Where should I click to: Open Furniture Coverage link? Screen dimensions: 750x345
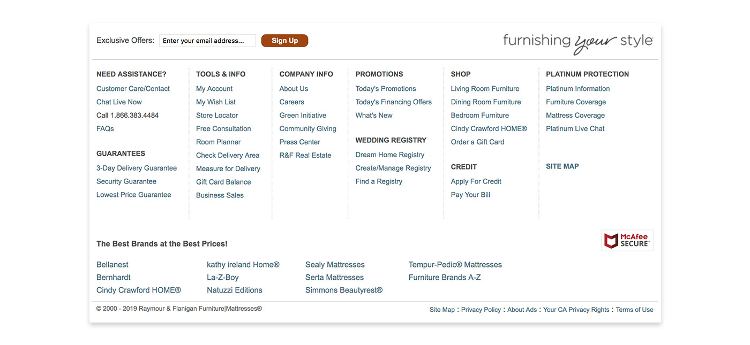tap(576, 102)
